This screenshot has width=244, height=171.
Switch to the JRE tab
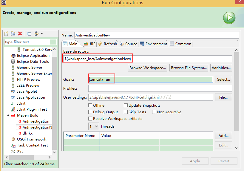(x=89, y=44)
